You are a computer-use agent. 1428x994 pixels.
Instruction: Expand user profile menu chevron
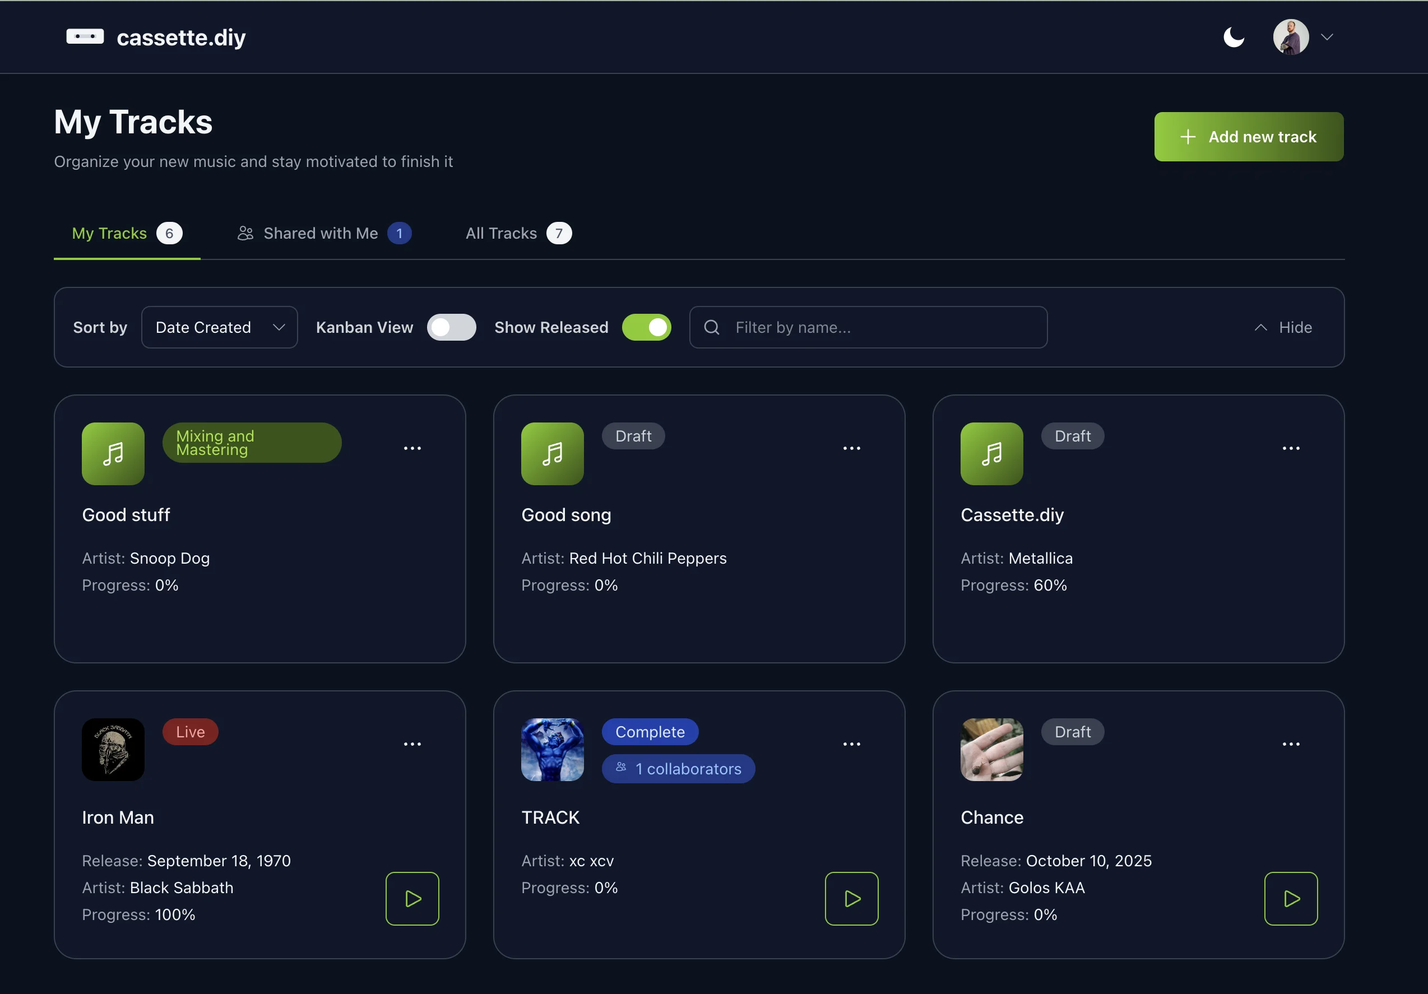pos(1327,38)
